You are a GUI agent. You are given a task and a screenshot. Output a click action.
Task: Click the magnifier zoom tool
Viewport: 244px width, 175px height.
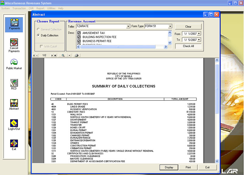[x=63, y=55]
